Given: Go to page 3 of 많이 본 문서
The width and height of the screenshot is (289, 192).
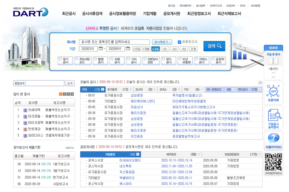Looking at the screenshot, I should tap(68, 94).
